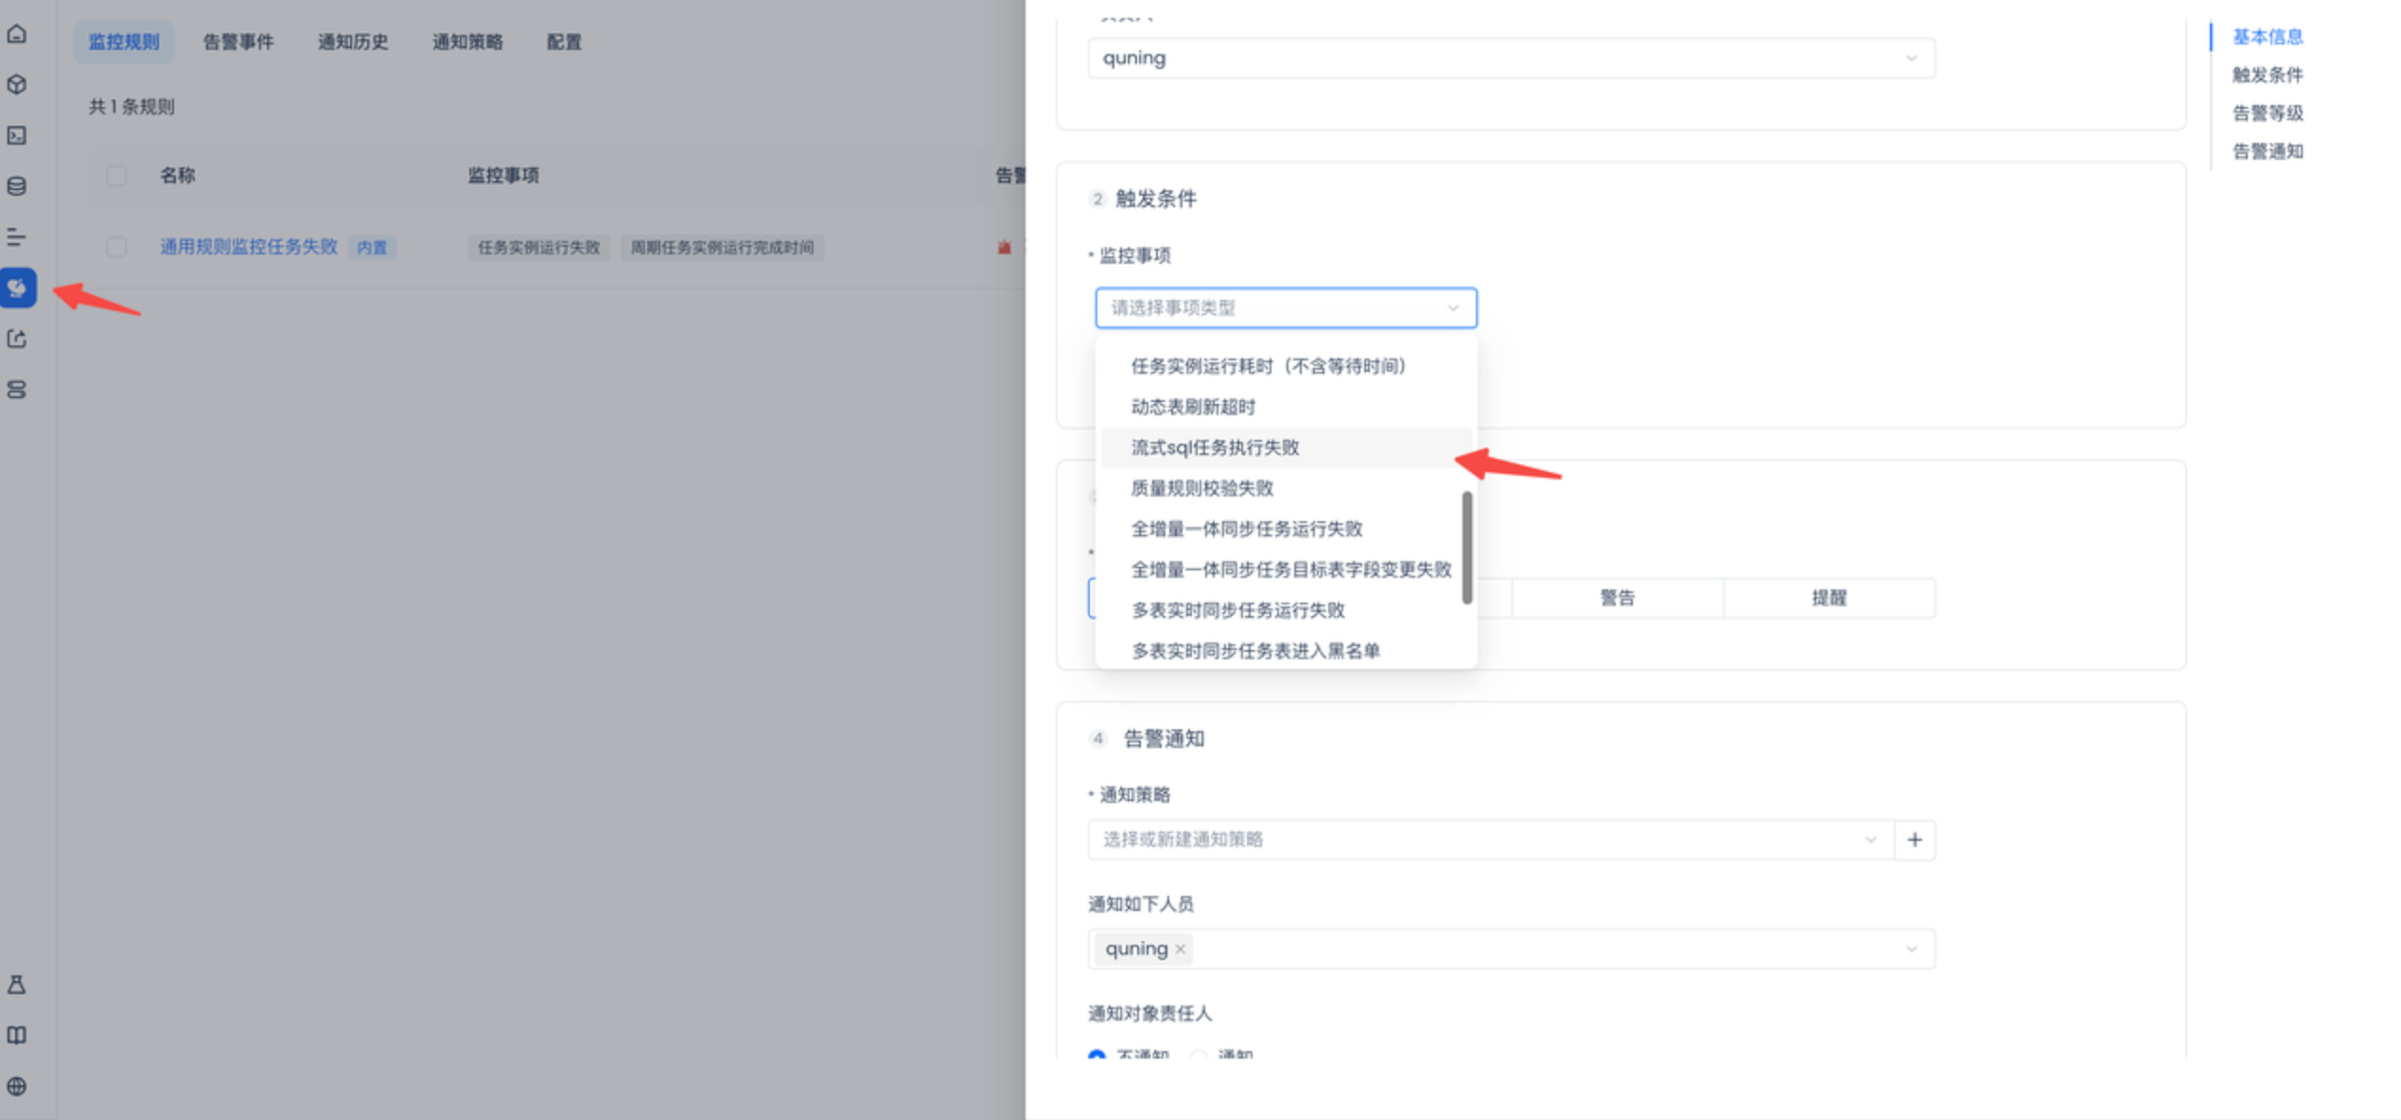
Task: Click the database stack icon in sidebar
Action: [x=17, y=186]
